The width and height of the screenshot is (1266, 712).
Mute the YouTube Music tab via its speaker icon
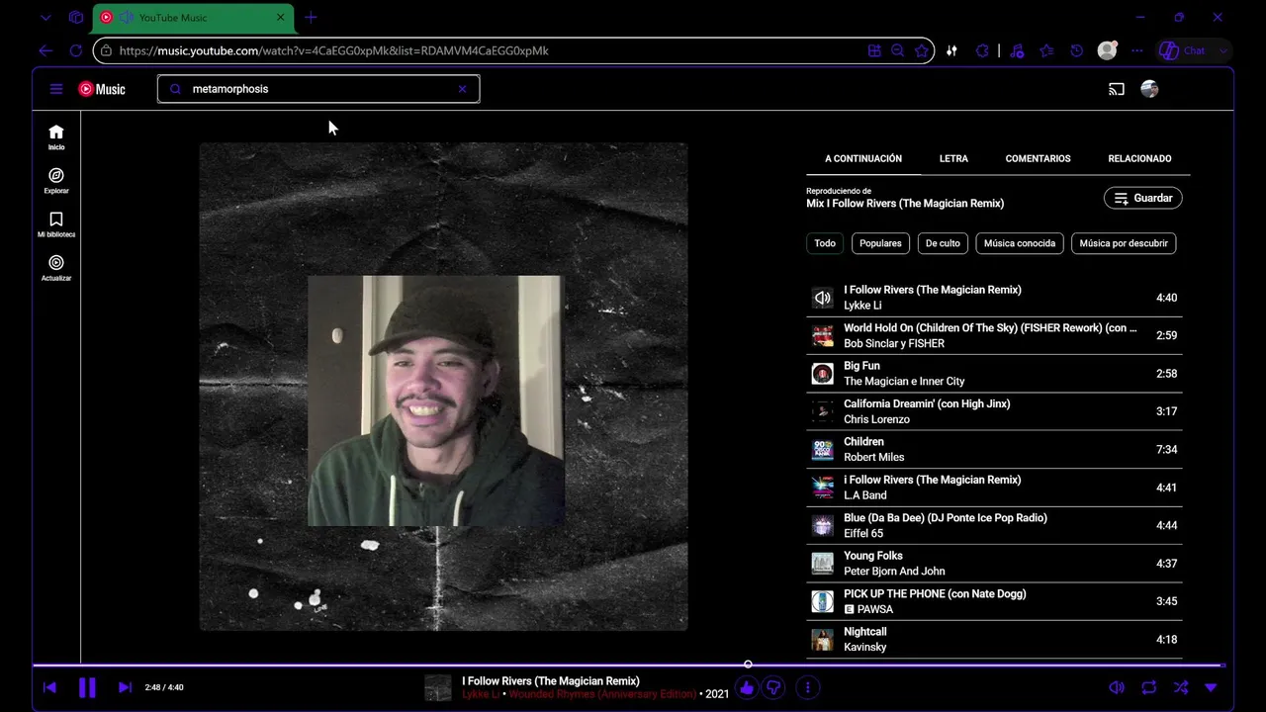click(126, 18)
